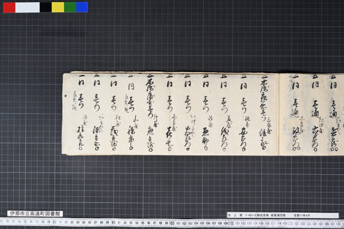The height and width of the screenshot is (229, 344).
Task: Select the 宝暦11年4月 date text
Action: tap(302, 215)
